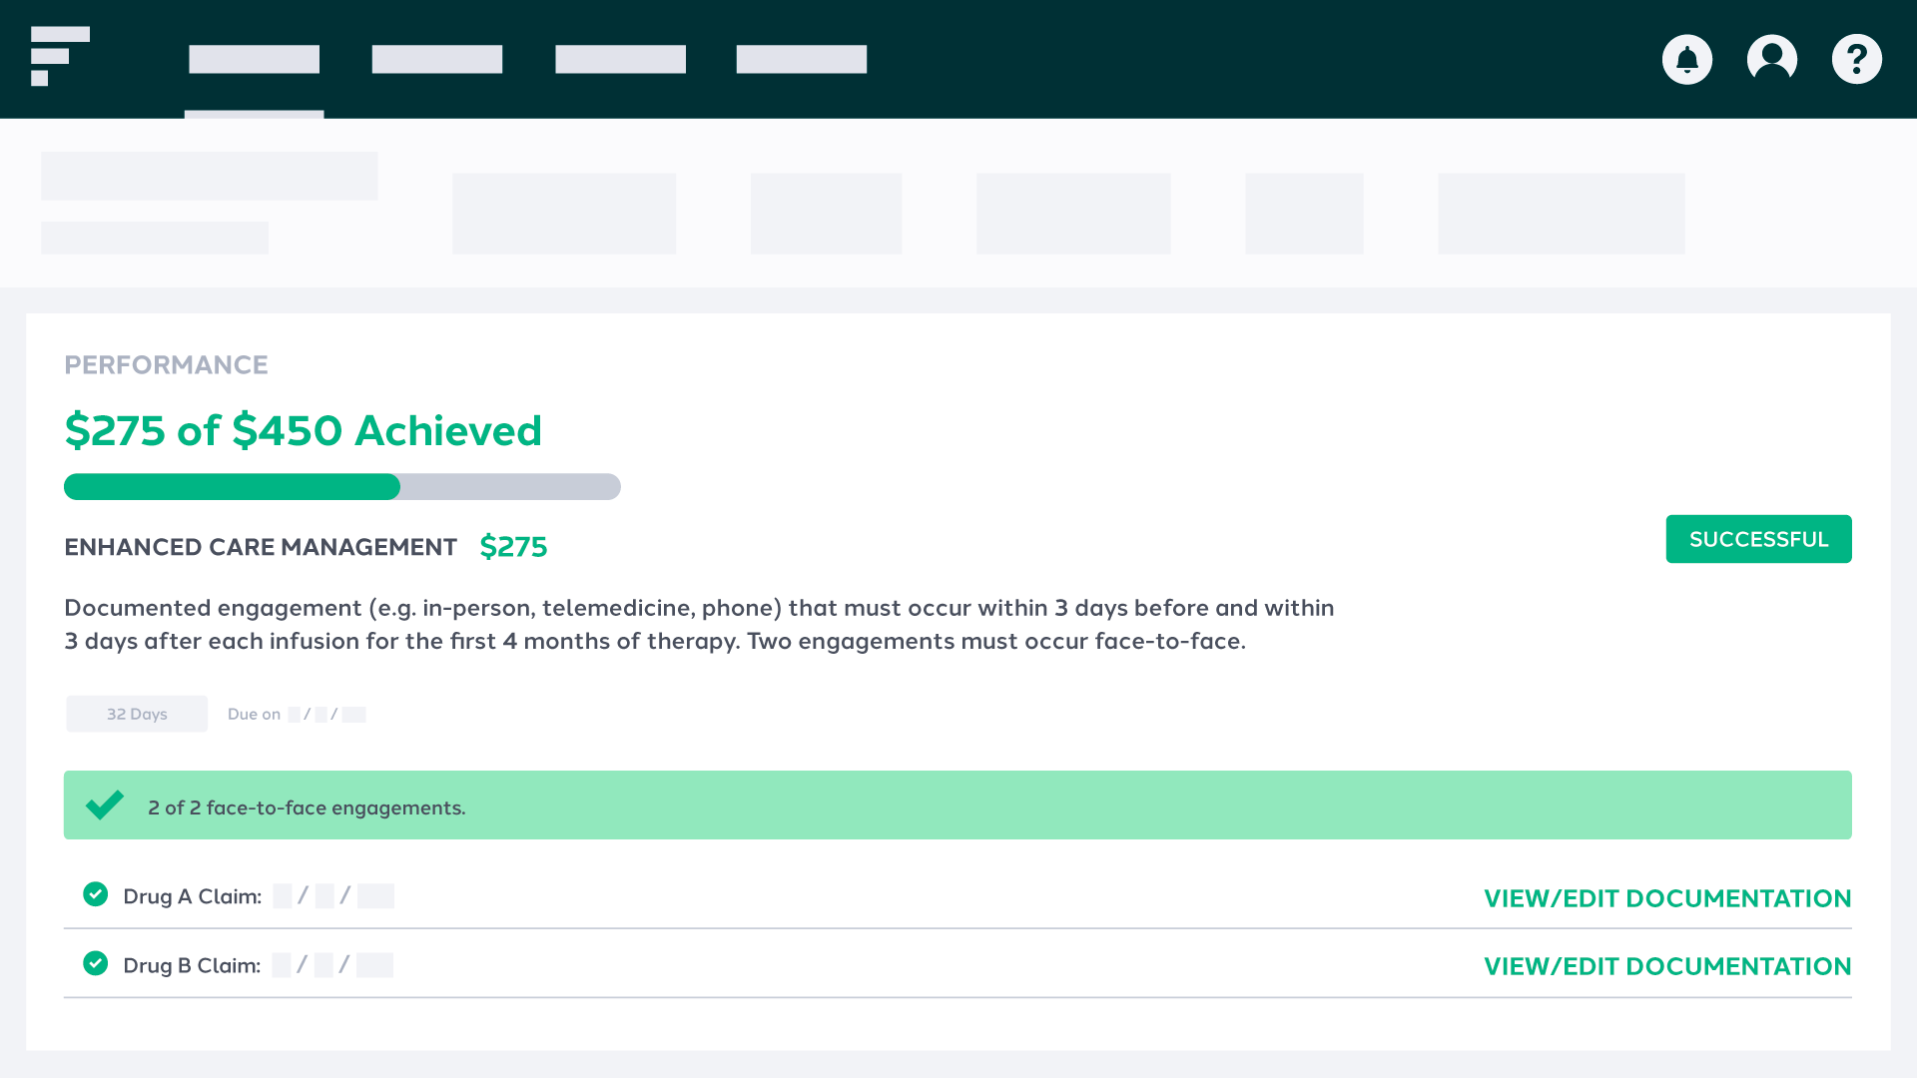Click the help question mark icon
1917x1078 pixels.
(1857, 60)
